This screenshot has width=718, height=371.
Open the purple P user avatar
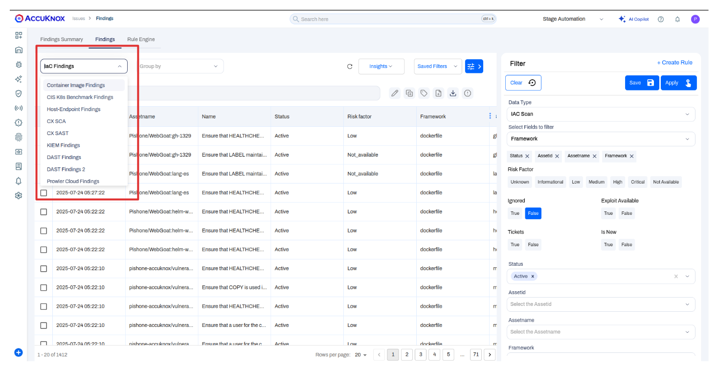pos(695,19)
